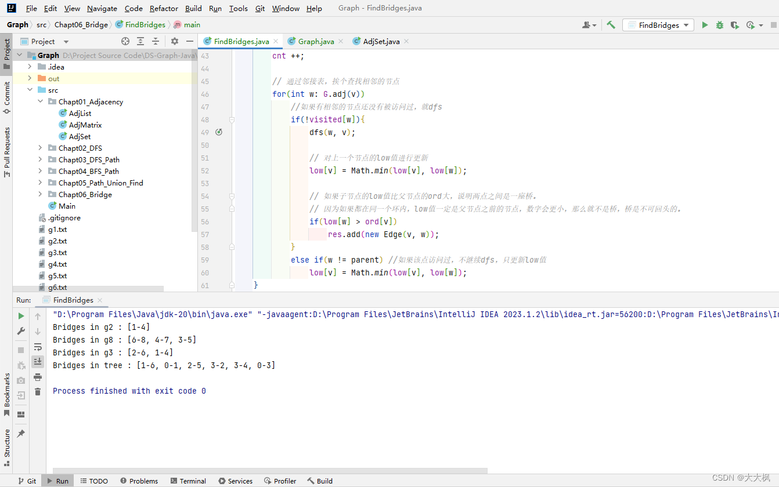
Task: Expand the out folder
Action: 30,78
